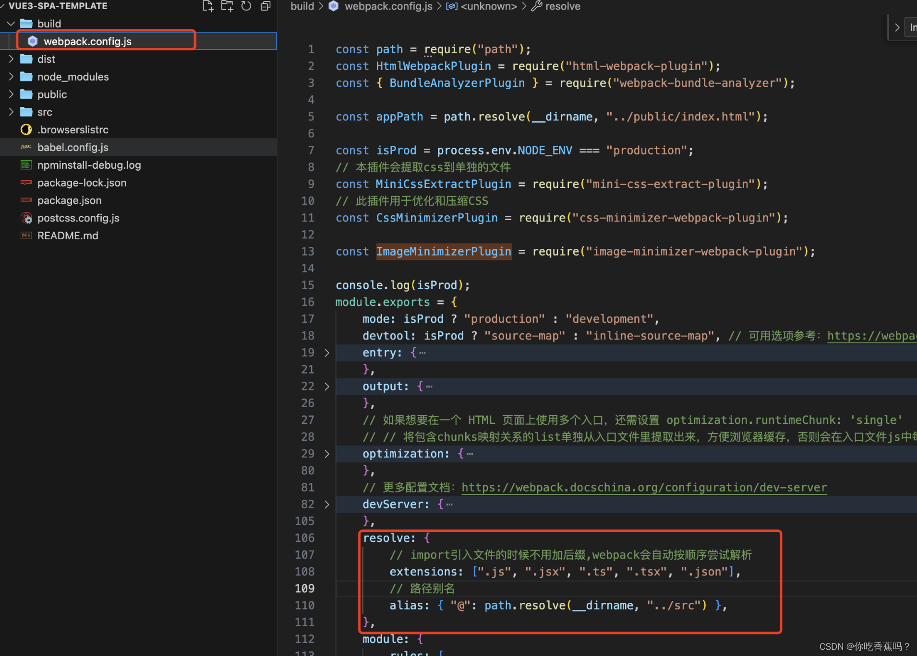Expand the panel arrow at top right
This screenshot has width=917, height=656.
click(x=897, y=28)
